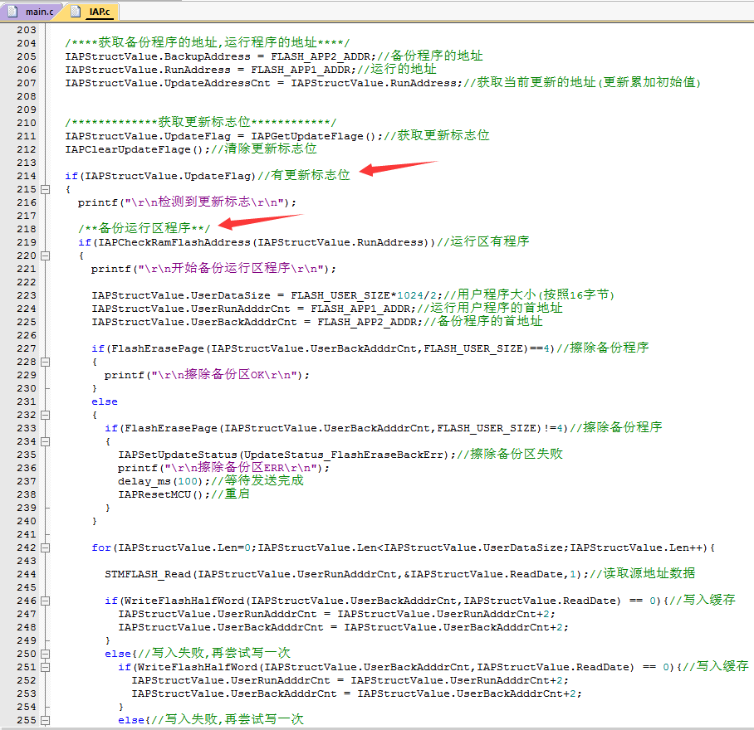Screen dimensions: 754x730
Task: Collapse the fold at line 251
Action: coord(45,667)
